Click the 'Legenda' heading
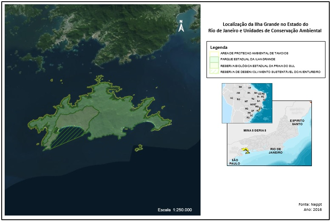Viewport: 331px width, 221px height. click(x=218, y=47)
